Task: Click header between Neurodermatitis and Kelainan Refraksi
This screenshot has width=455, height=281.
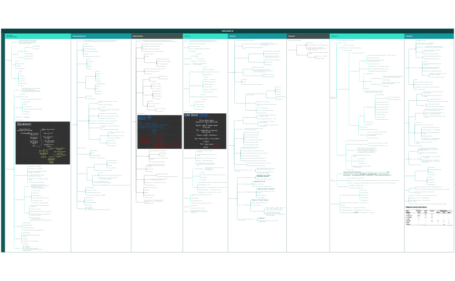Action: 101,36
